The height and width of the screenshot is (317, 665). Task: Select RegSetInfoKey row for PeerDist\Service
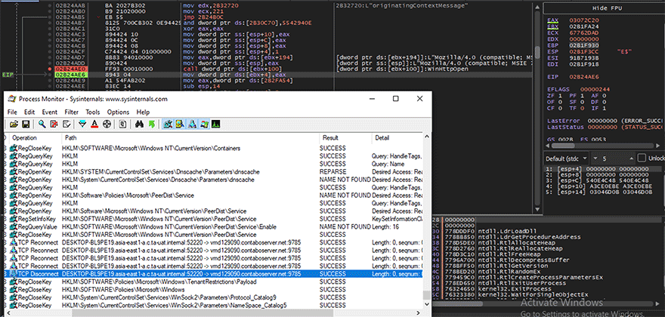214,219
